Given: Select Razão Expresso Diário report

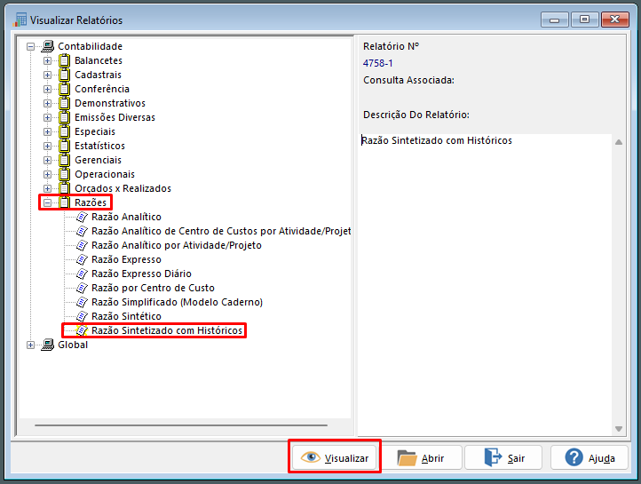Looking at the screenshot, I should (x=141, y=274).
